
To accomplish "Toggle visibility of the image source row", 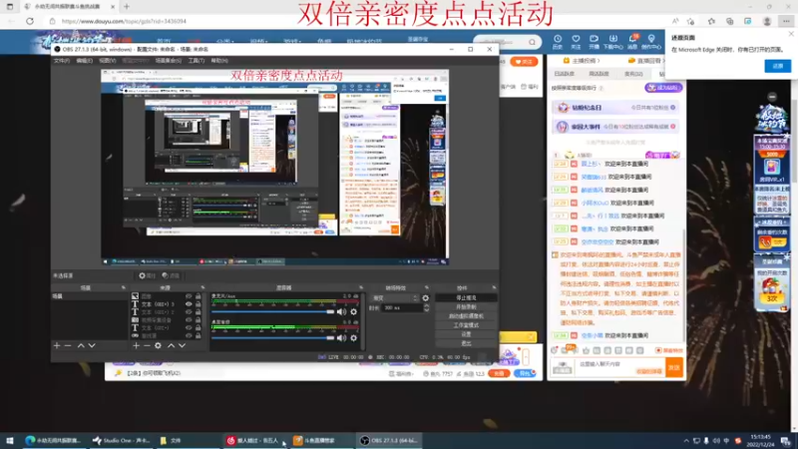I will point(189,296).
